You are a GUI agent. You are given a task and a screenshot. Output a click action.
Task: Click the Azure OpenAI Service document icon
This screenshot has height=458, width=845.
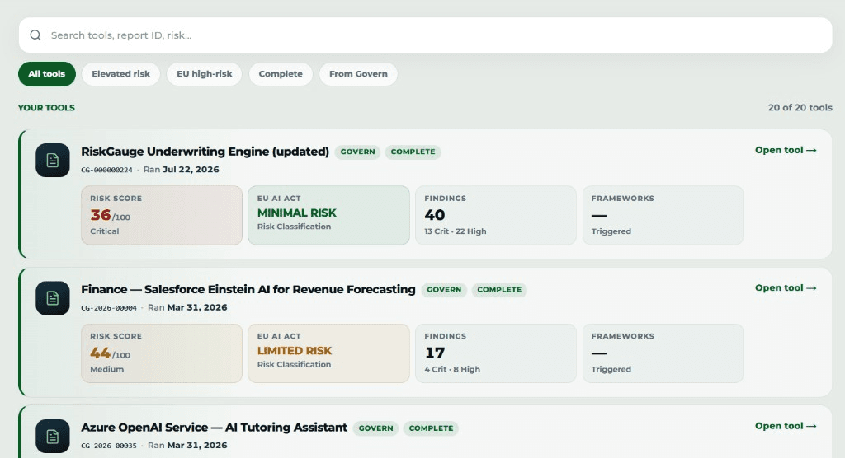click(x=53, y=436)
